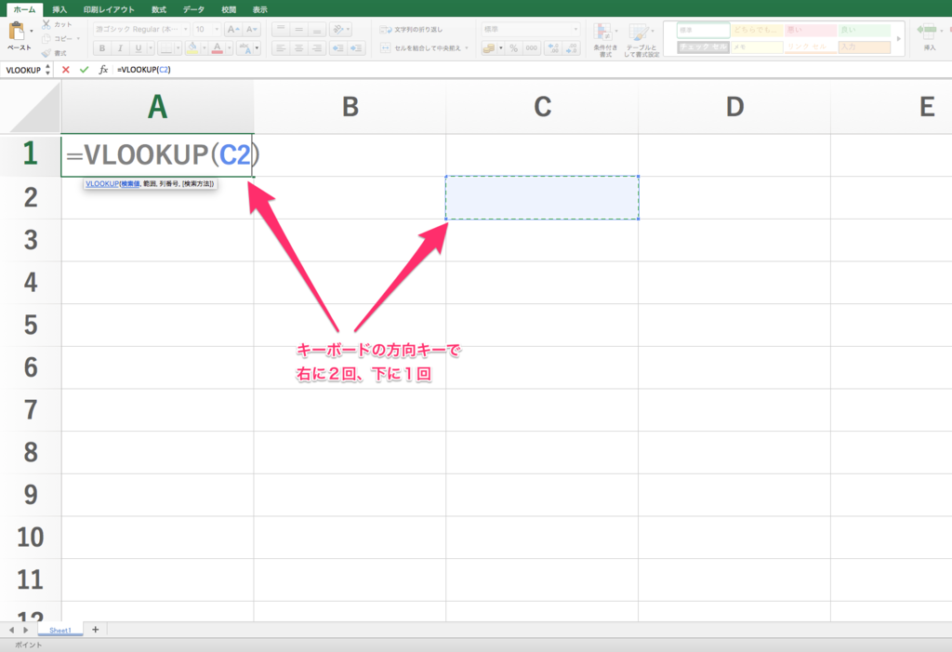Decrease font size with the A▼ button
The height and width of the screenshot is (652, 952).
(x=251, y=29)
